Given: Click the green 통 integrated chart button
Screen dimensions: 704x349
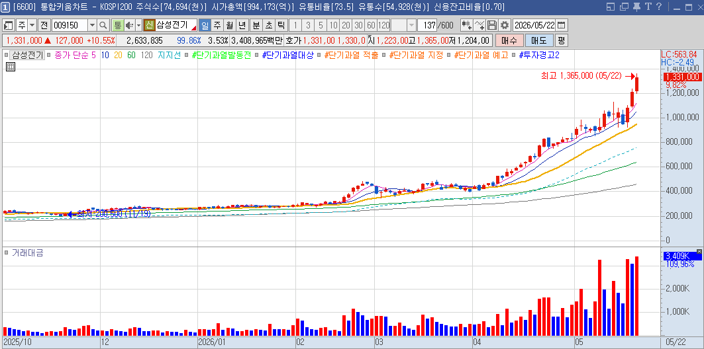Looking at the screenshot, I should (117, 25).
